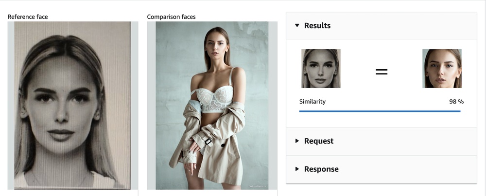
Task: Click the blue similarity progress bar
Action: click(x=380, y=111)
